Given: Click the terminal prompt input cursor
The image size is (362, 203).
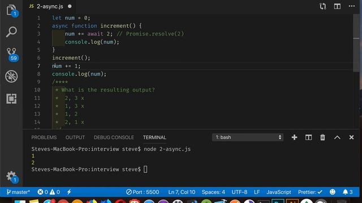Looking at the screenshot, I should (145, 169).
